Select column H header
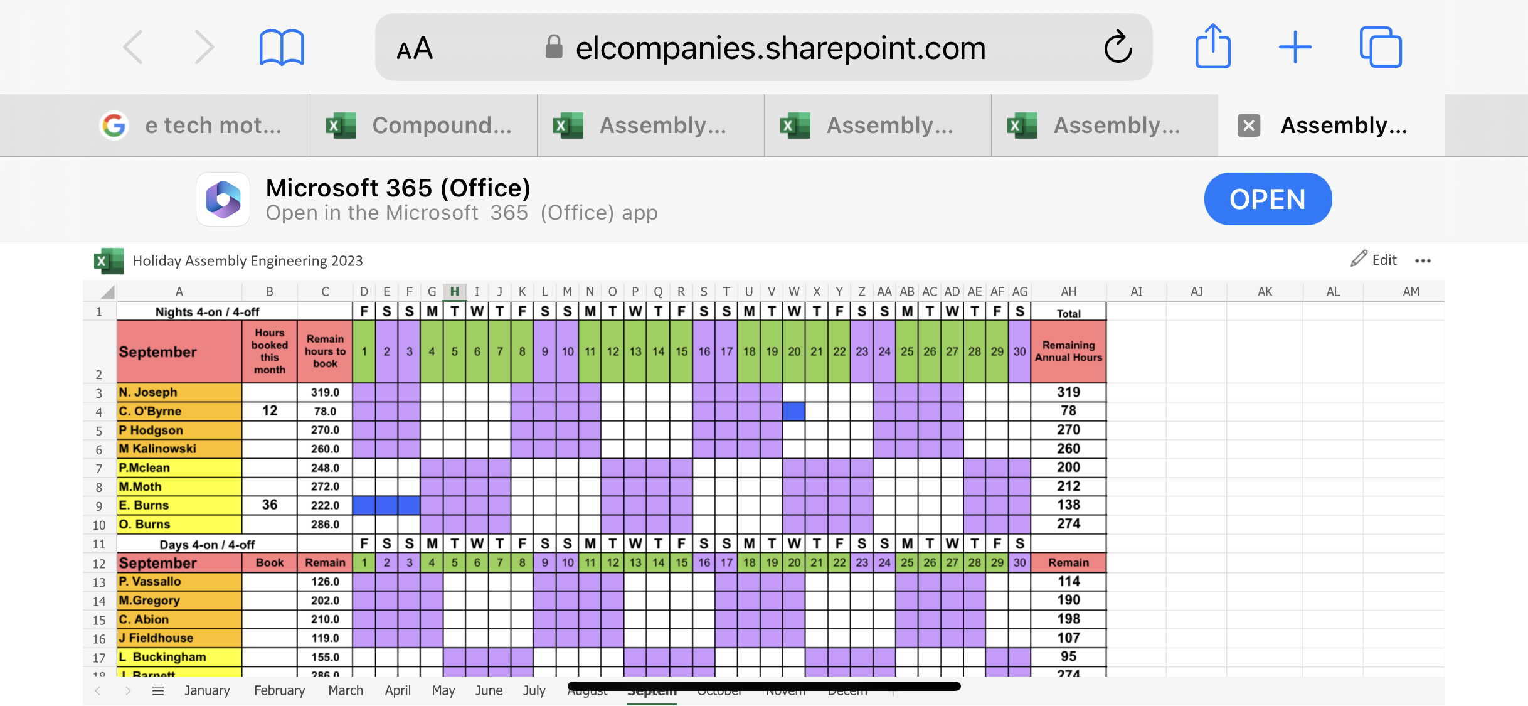 pyautogui.click(x=454, y=292)
